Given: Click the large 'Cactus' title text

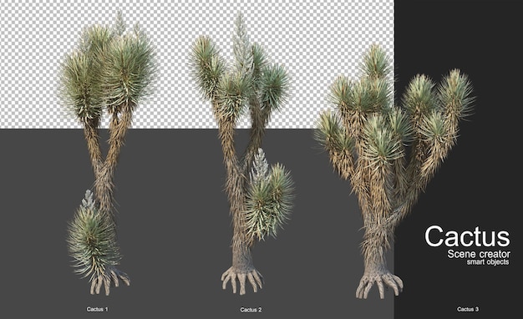Looking at the screenshot, I should [x=467, y=236].
